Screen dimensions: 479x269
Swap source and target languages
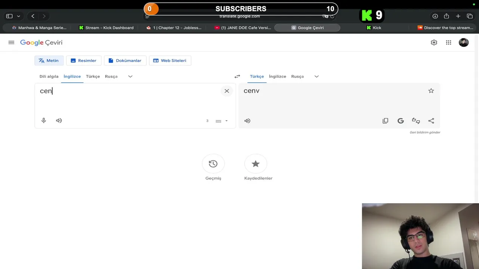tap(237, 76)
